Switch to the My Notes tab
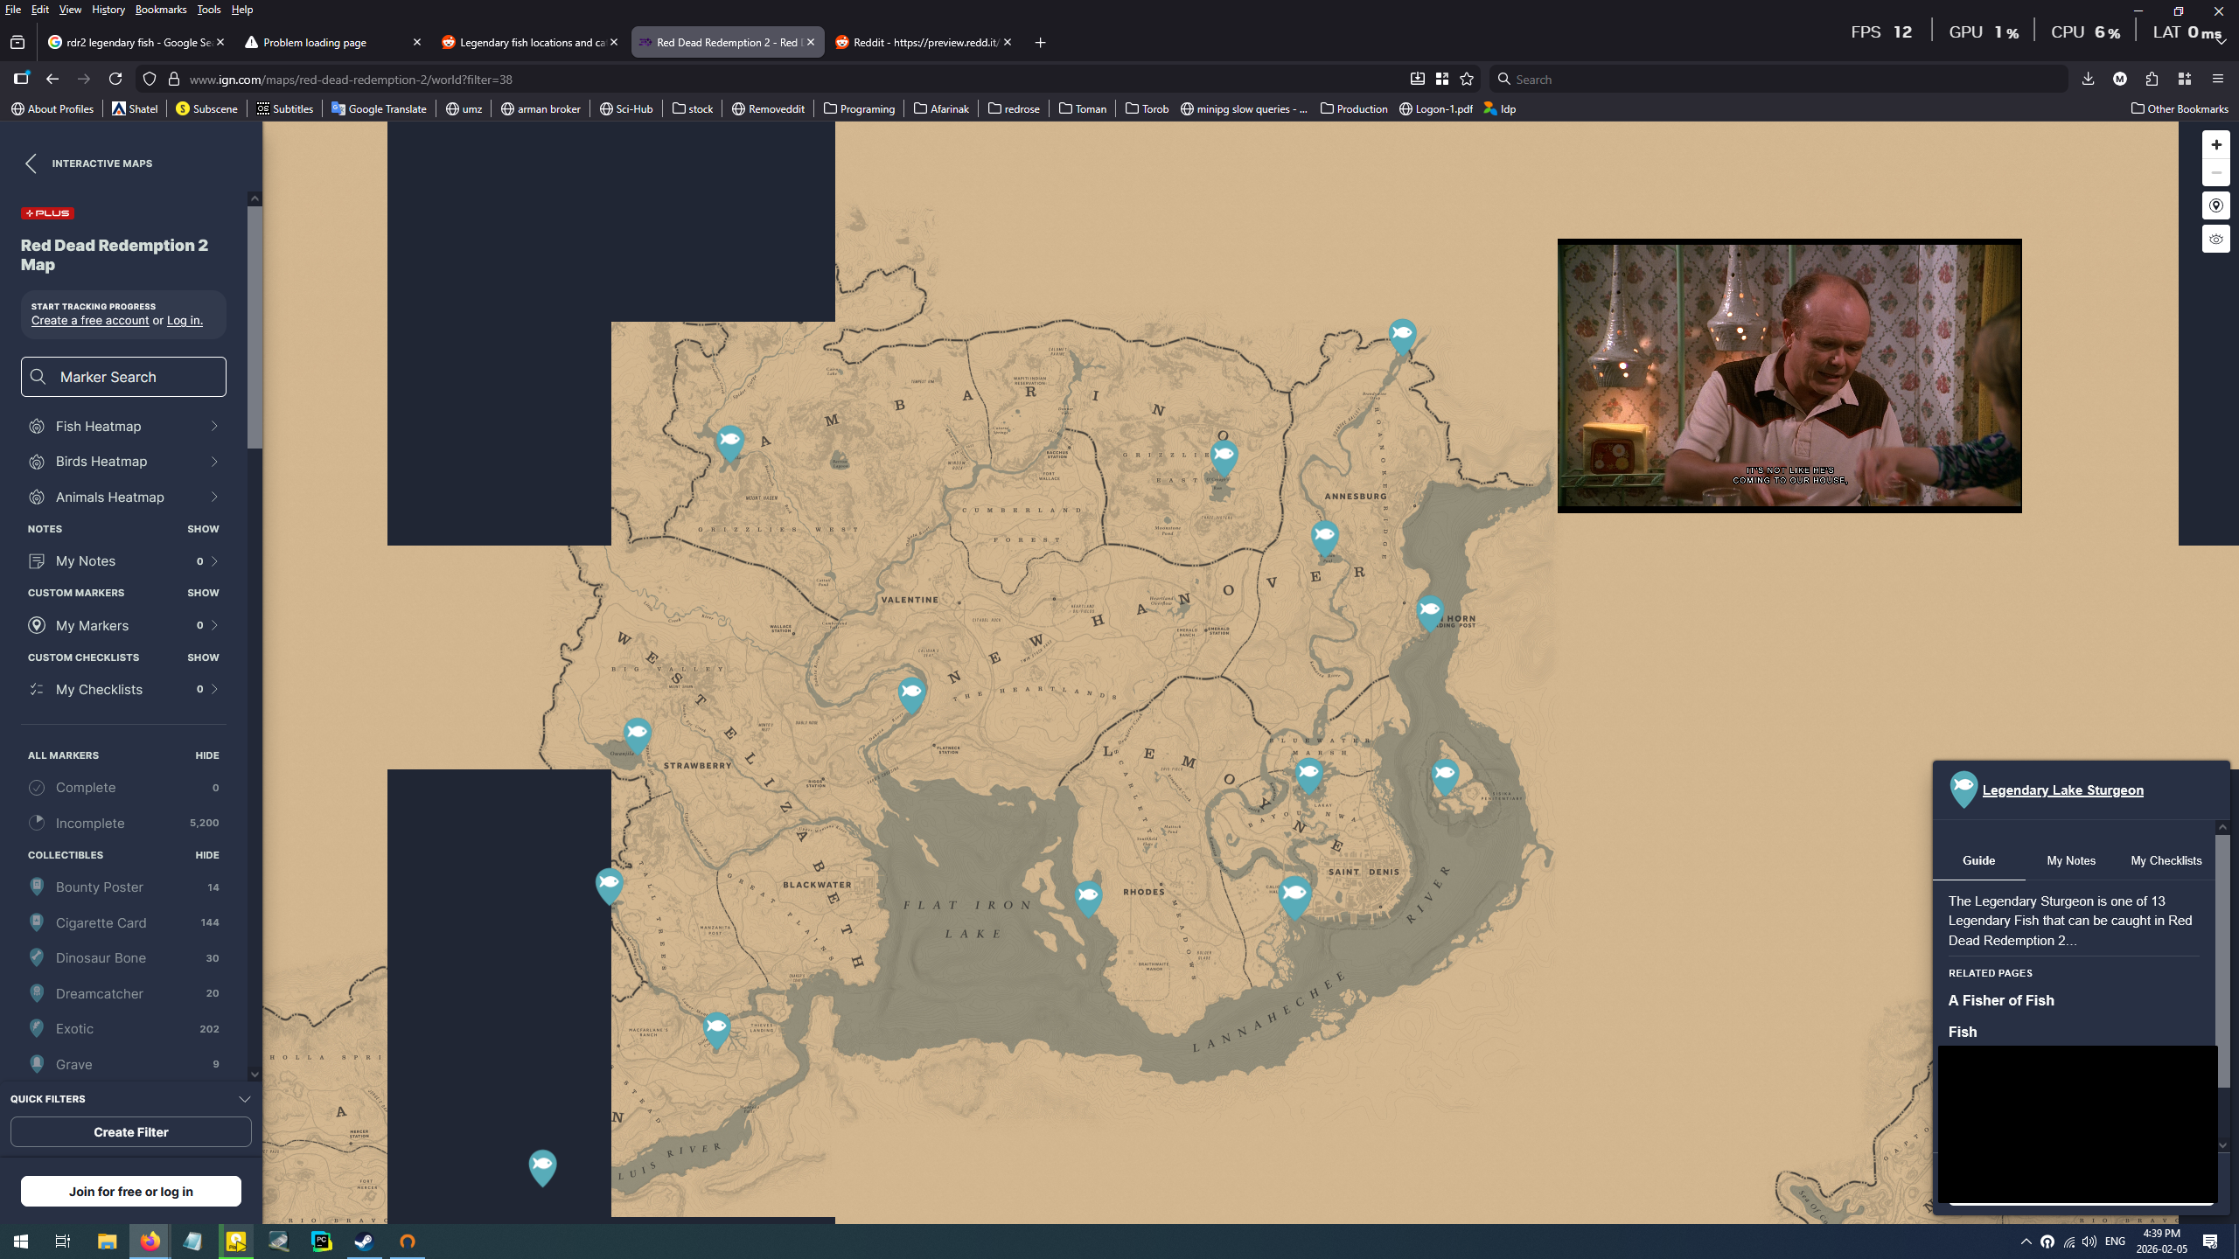Screen dimensions: 2239x1259 click(x=2071, y=860)
